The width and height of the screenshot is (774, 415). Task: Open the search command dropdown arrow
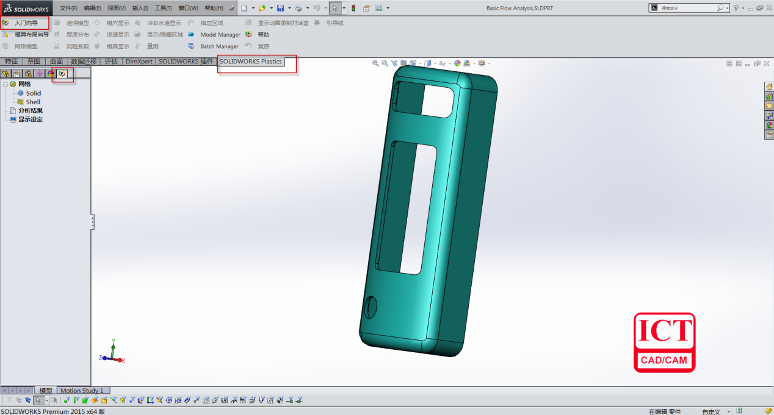[728, 8]
